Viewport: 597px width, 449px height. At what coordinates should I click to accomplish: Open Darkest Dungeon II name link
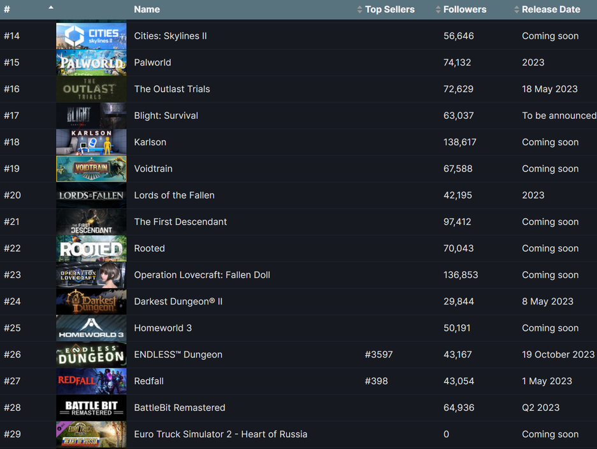tap(178, 301)
